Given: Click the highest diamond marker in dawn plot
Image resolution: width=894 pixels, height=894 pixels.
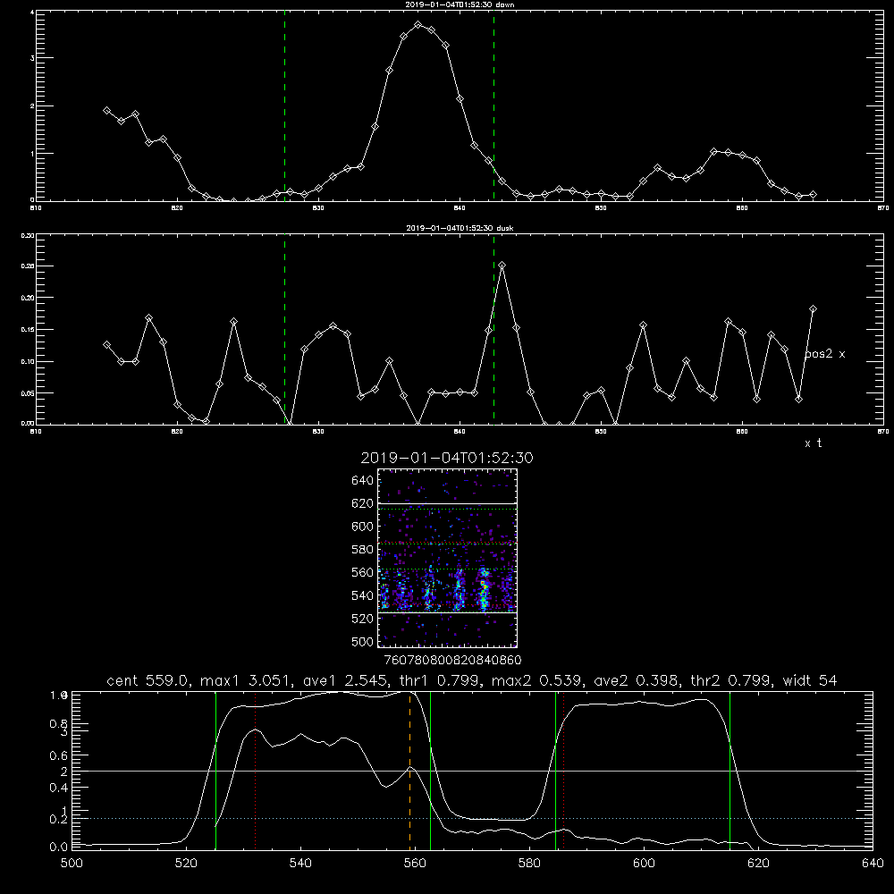Looking at the screenshot, I should click(x=417, y=24).
